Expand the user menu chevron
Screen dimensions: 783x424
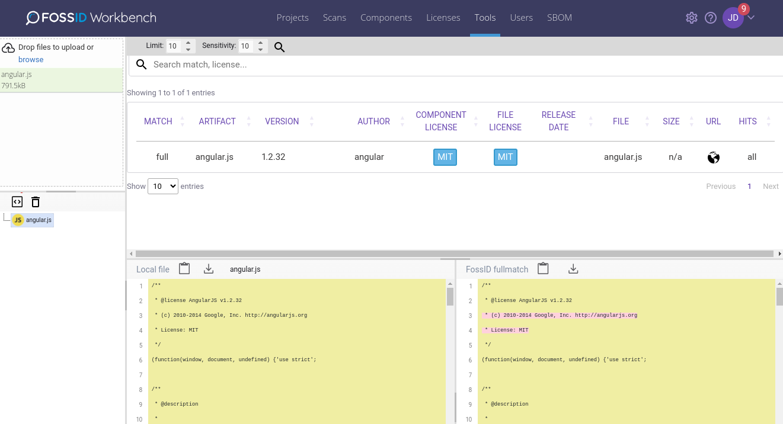(x=751, y=17)
